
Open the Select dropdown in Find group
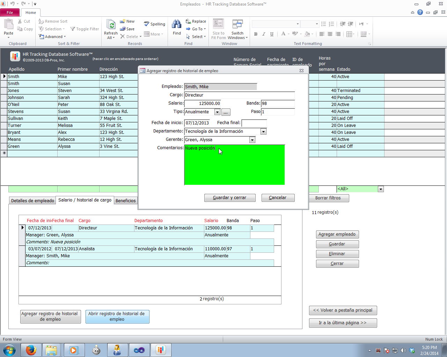(205, 37)
